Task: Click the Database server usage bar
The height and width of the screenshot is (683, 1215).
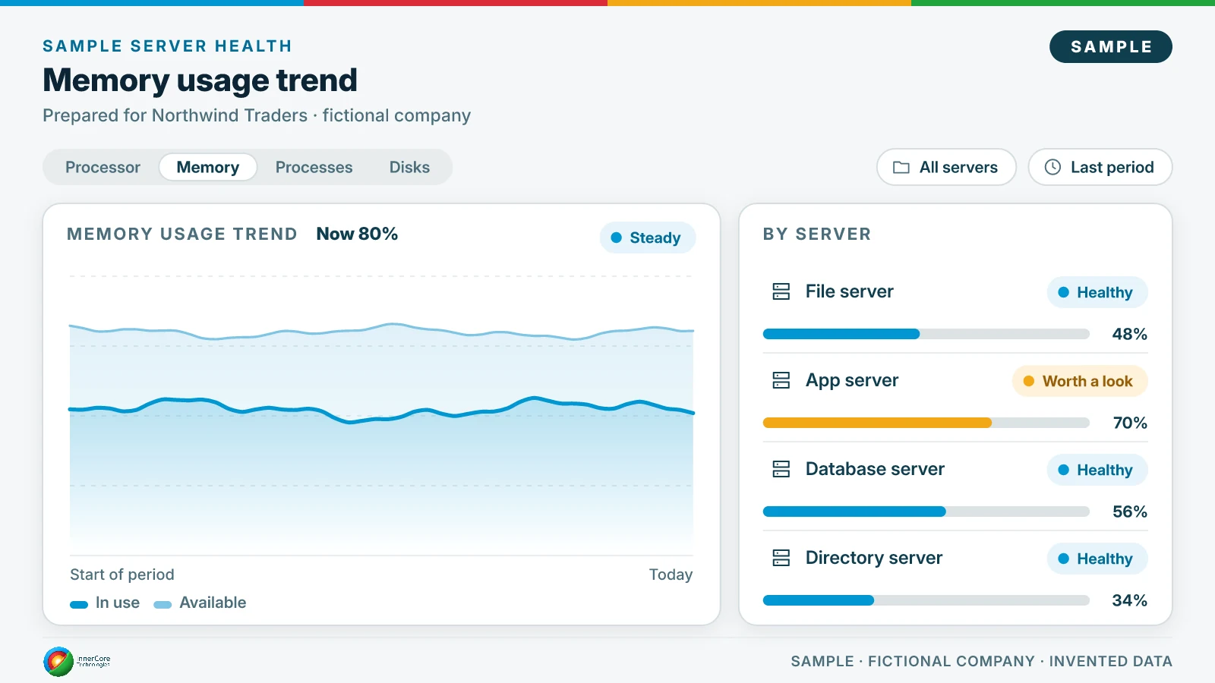Action: (926, 511)
